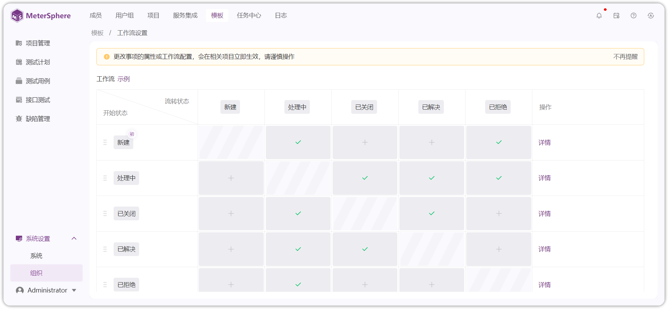Click the help question mark icon

pos(634,15)
